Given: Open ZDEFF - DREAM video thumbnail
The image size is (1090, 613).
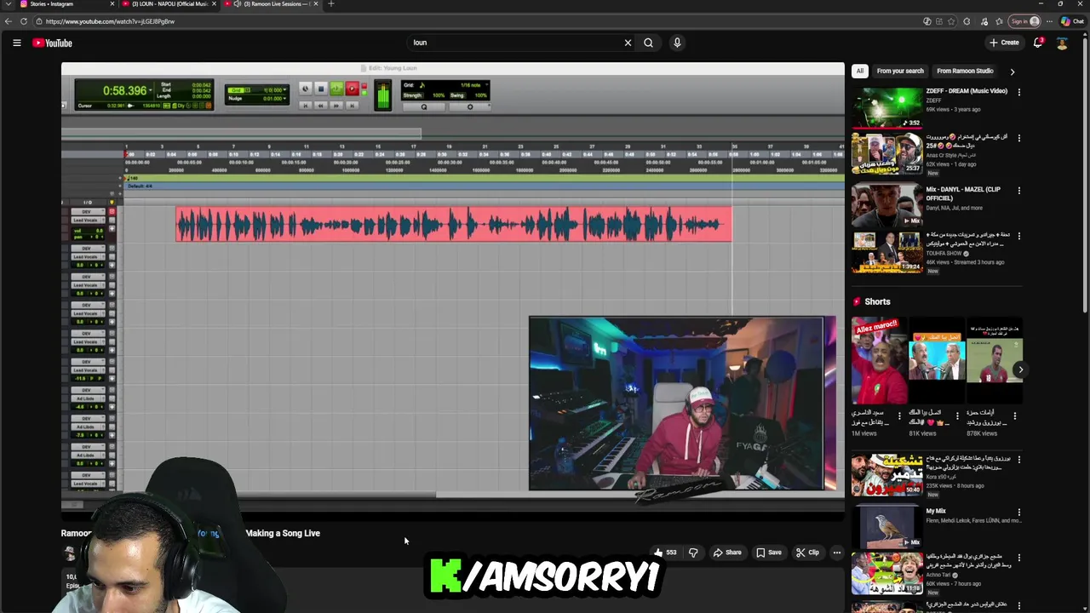Looking at the screenshot, I should [x=886, y=107].
